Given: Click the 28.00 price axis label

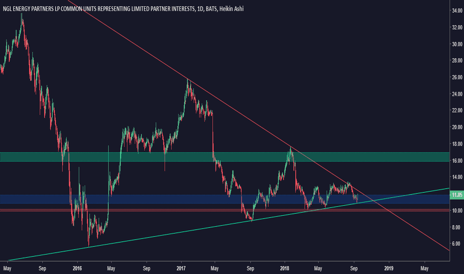Looking at the screenshot, I should (457, 60).
